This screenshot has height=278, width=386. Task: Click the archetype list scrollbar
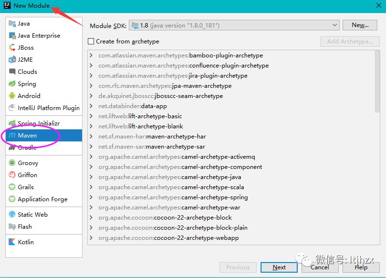point(377,81)
